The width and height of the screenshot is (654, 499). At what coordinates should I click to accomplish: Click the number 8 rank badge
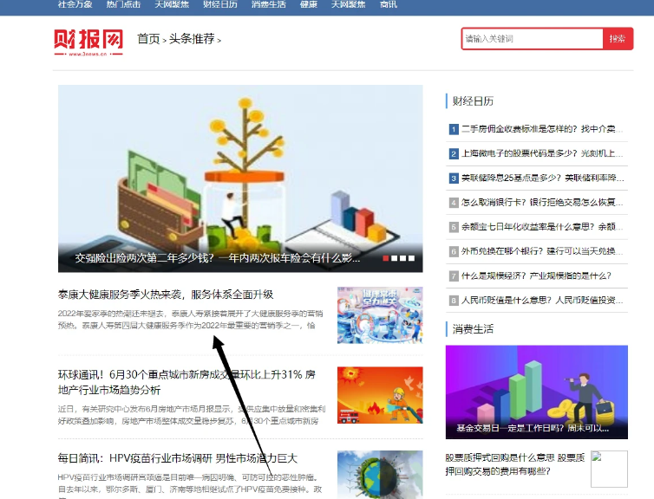454,301
